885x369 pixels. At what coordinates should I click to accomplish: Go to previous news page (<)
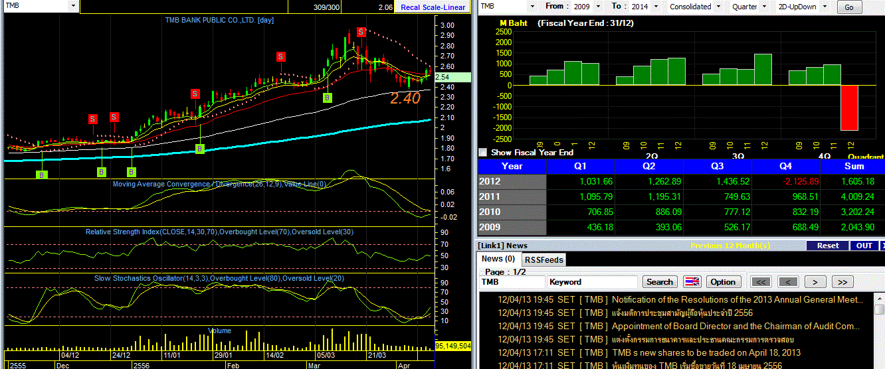[788, 282]
